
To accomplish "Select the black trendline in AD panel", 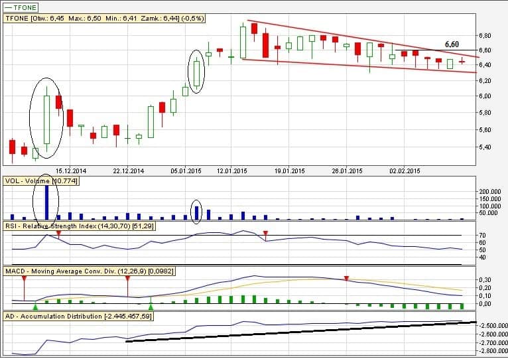I will pos(298,331).
